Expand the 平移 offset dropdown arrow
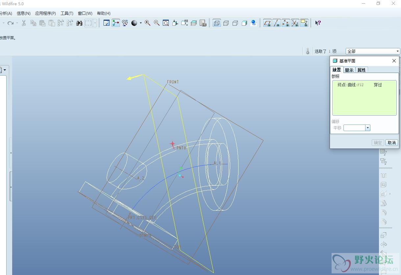The image size is (401, 275). pyautogui.click(x=368, y=128)
